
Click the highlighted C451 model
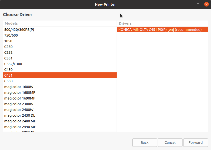pos(60,75)
